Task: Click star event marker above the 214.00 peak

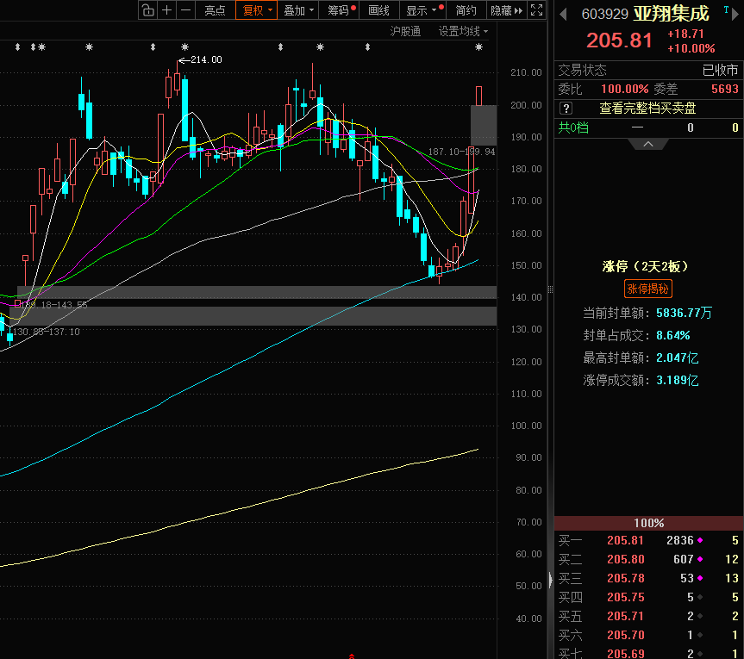Action: pyautogui.click(x=185, y=47)
